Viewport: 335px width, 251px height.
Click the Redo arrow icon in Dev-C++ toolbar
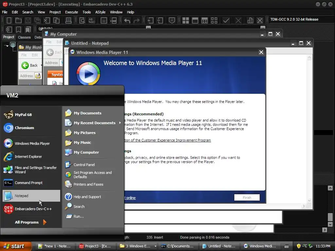pyautogui.click(x=136, y=21)
